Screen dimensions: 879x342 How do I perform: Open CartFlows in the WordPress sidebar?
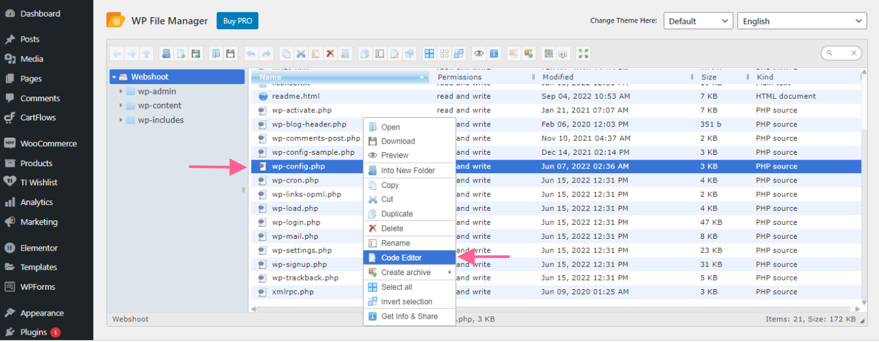[46, 118]
